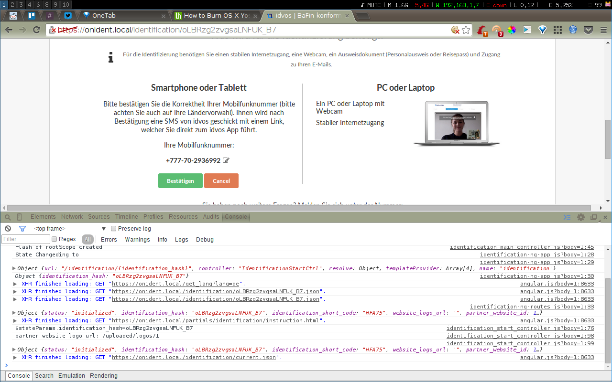Open the color picker wheel extension
The height and width of the screenshot is (382, 612).
(x=512, y=30)
